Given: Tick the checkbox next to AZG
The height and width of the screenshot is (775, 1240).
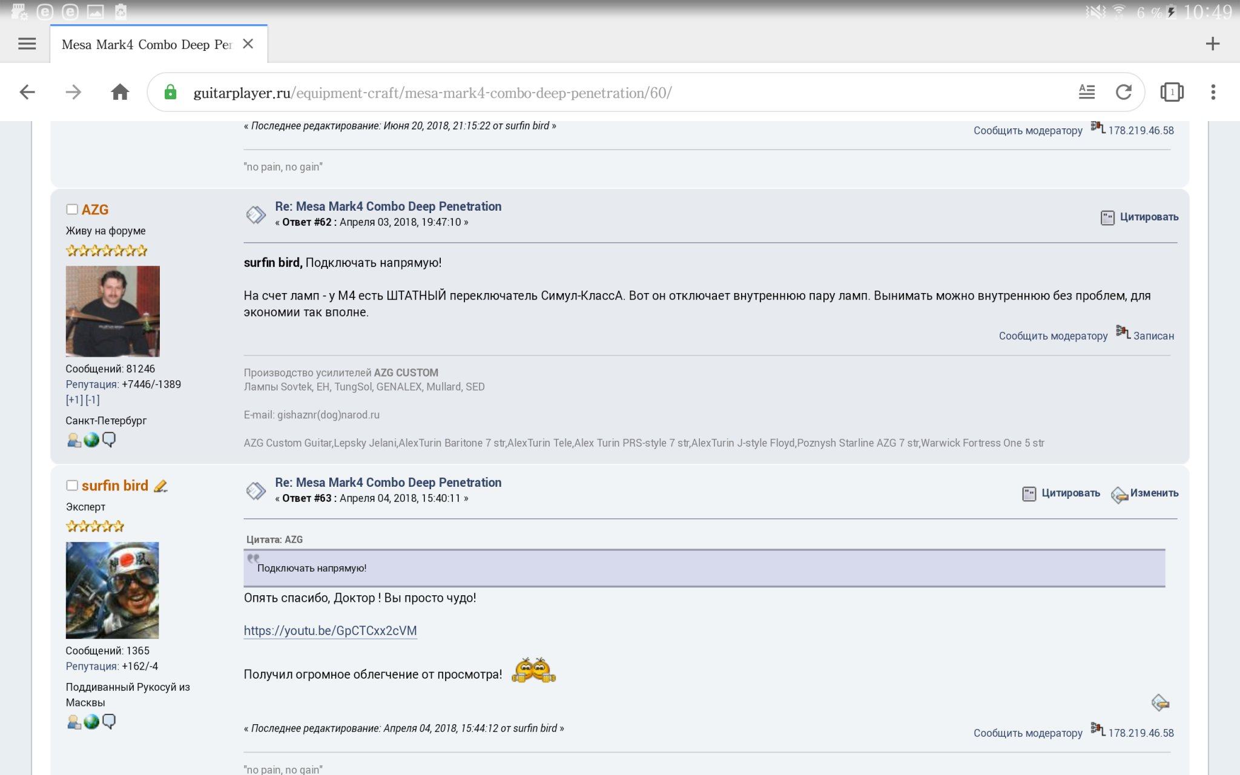Looking at the screenshot, I should click(72, 209).
